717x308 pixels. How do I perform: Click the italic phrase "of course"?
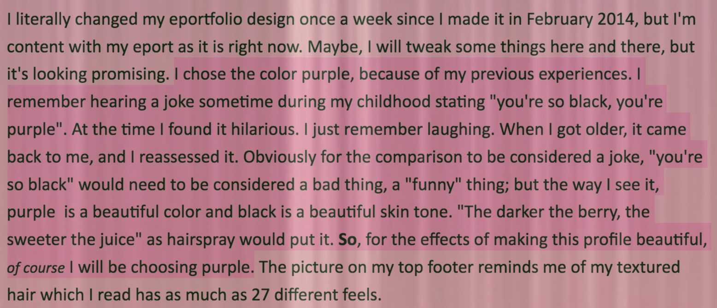tap(36, 268)
